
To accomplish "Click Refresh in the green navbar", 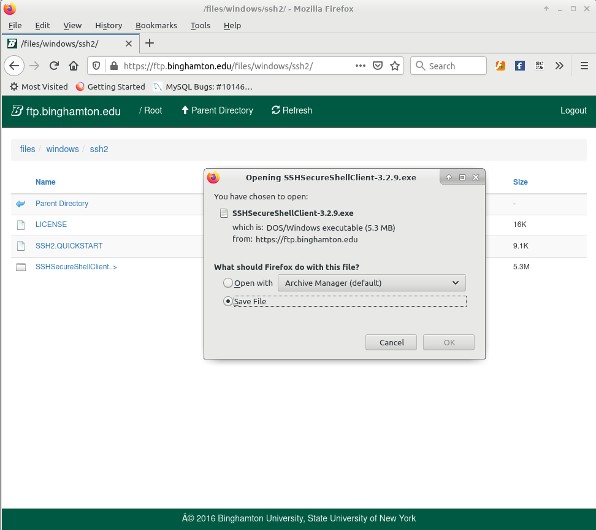I will point(292,110).
